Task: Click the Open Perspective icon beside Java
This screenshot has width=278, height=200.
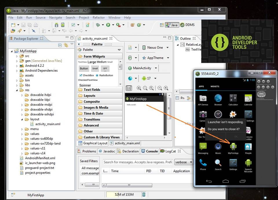Action: (x=162, y=25)
